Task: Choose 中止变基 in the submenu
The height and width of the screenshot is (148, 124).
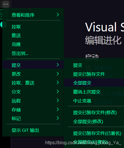Action: [x=94, y=101]
